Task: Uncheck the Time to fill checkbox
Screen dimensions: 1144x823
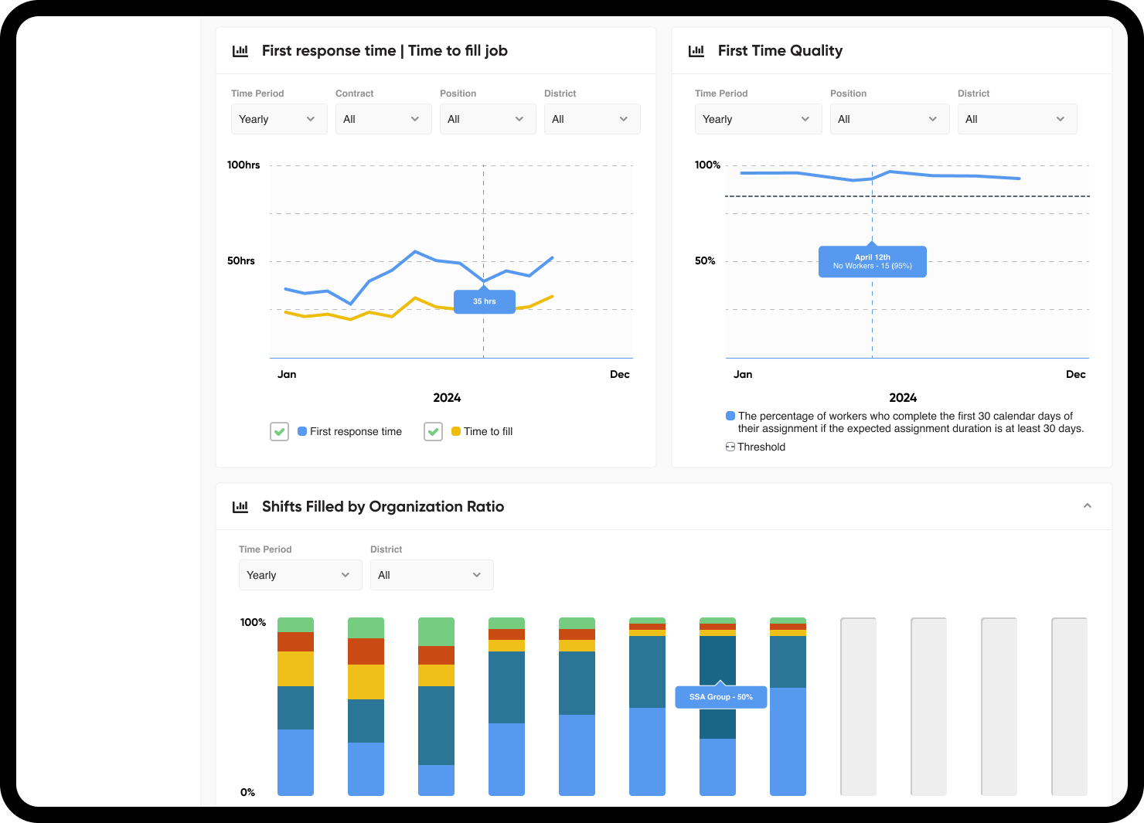Action: click(x=434, y=431)
